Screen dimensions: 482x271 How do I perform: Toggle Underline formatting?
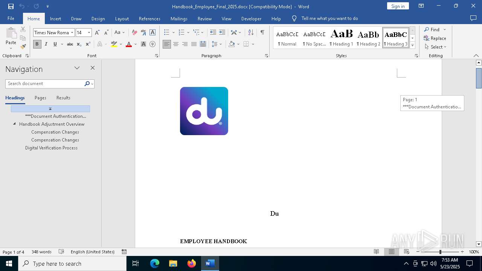55,44
